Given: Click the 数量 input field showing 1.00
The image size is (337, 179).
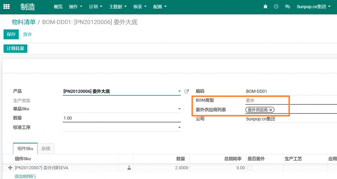Looking at the screenshot, I should [122, 118].
